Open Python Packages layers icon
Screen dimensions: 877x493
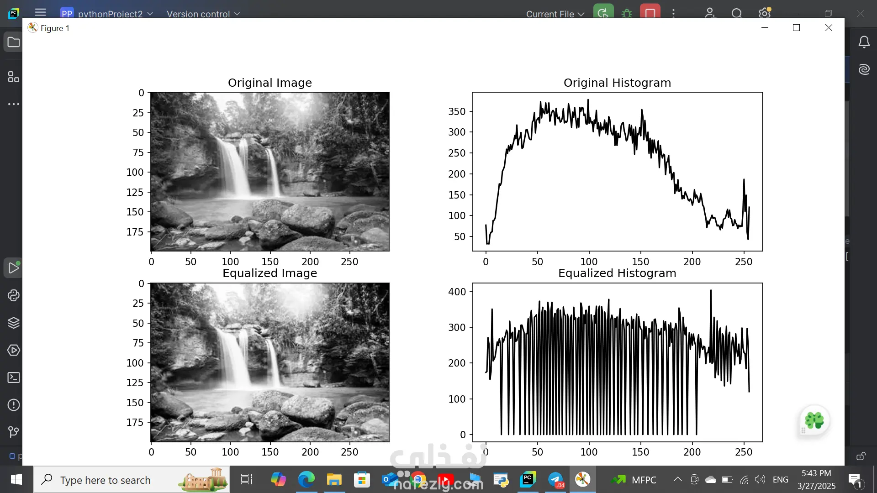[14, 323]
